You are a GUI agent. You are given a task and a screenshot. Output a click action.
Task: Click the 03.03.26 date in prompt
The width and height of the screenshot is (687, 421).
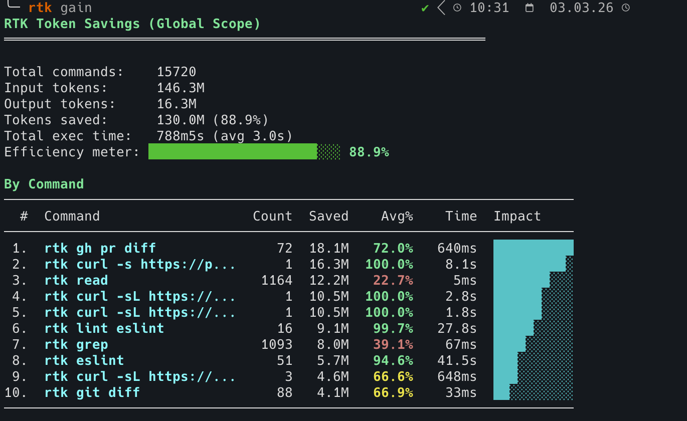581,8
